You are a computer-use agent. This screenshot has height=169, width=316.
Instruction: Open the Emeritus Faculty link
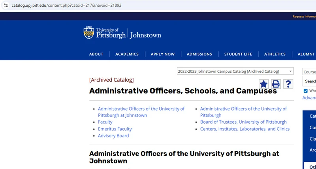pyautogui.click(x=115, y=129)
